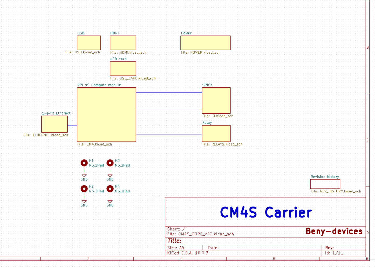Click the 'File: REV_HISTORY.kicad_sch' label
The height and width of the screenshot is (268, 375).
[x=336, y=191]
